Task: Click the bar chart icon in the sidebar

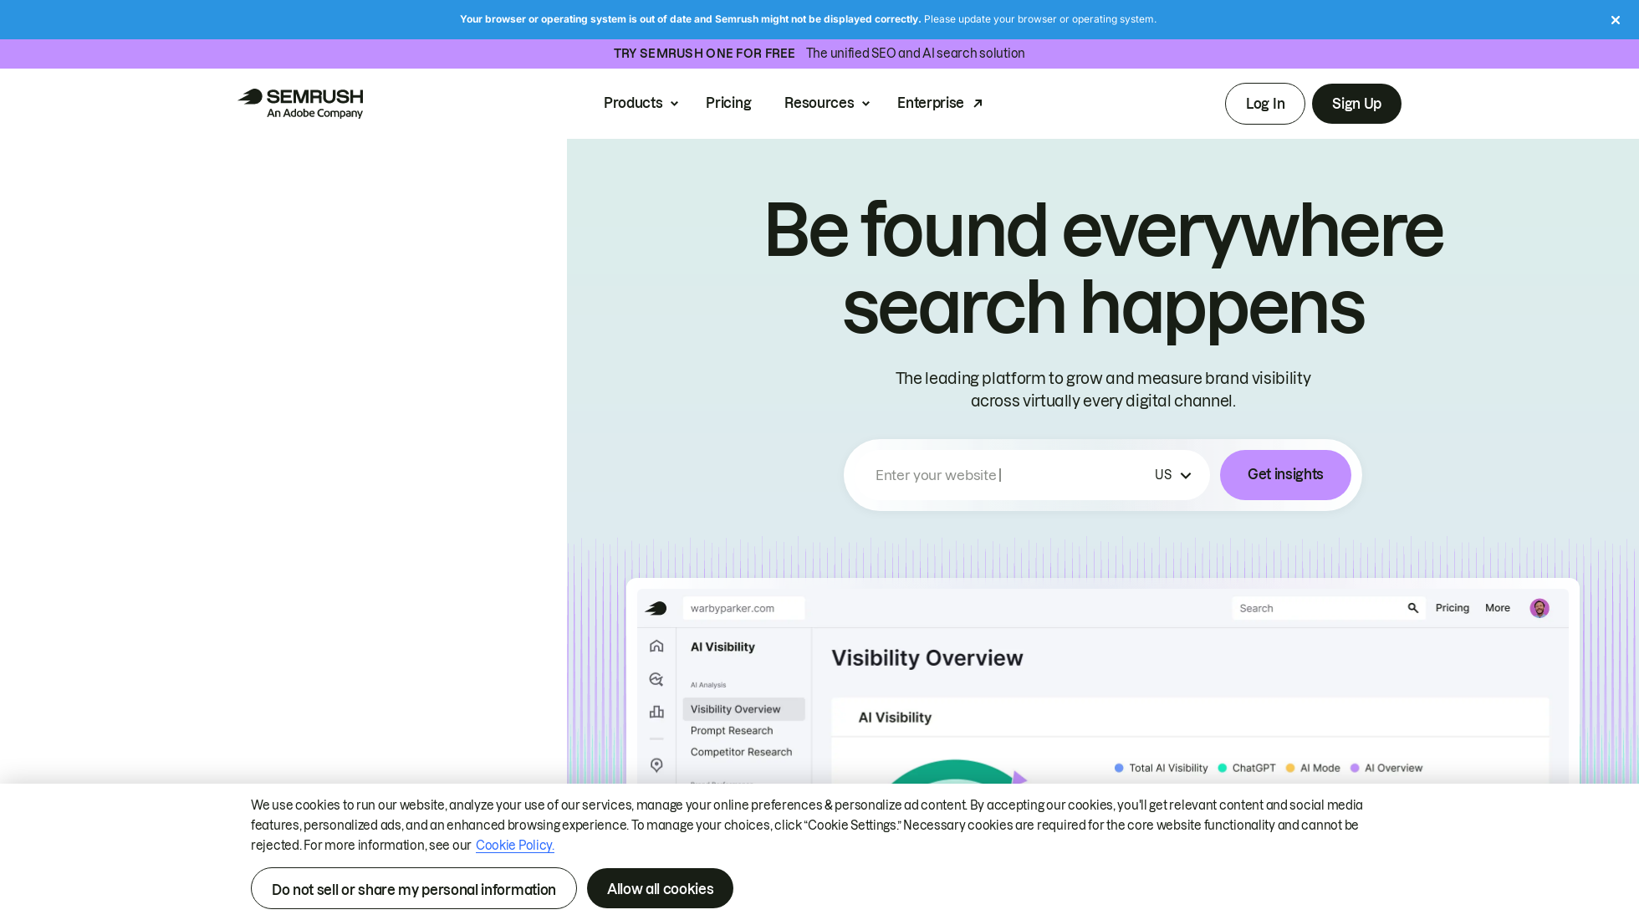Action: click(656, 712)
